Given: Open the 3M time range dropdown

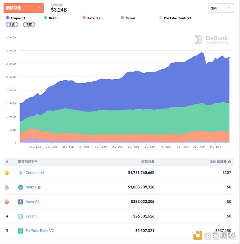Looking at the screenshot, I should 221,8.
